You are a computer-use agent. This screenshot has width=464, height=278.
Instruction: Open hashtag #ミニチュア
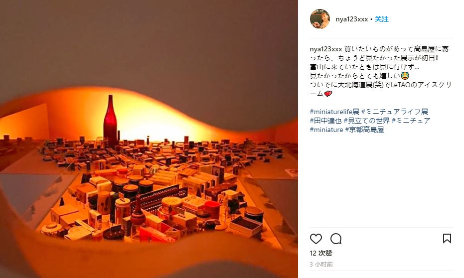tap(411, 121)
